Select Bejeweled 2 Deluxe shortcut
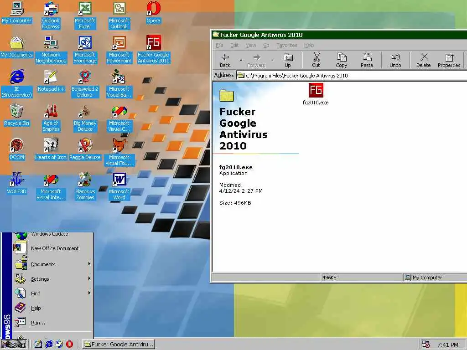This screenshot has height=350, width=467. pos(85,84)
